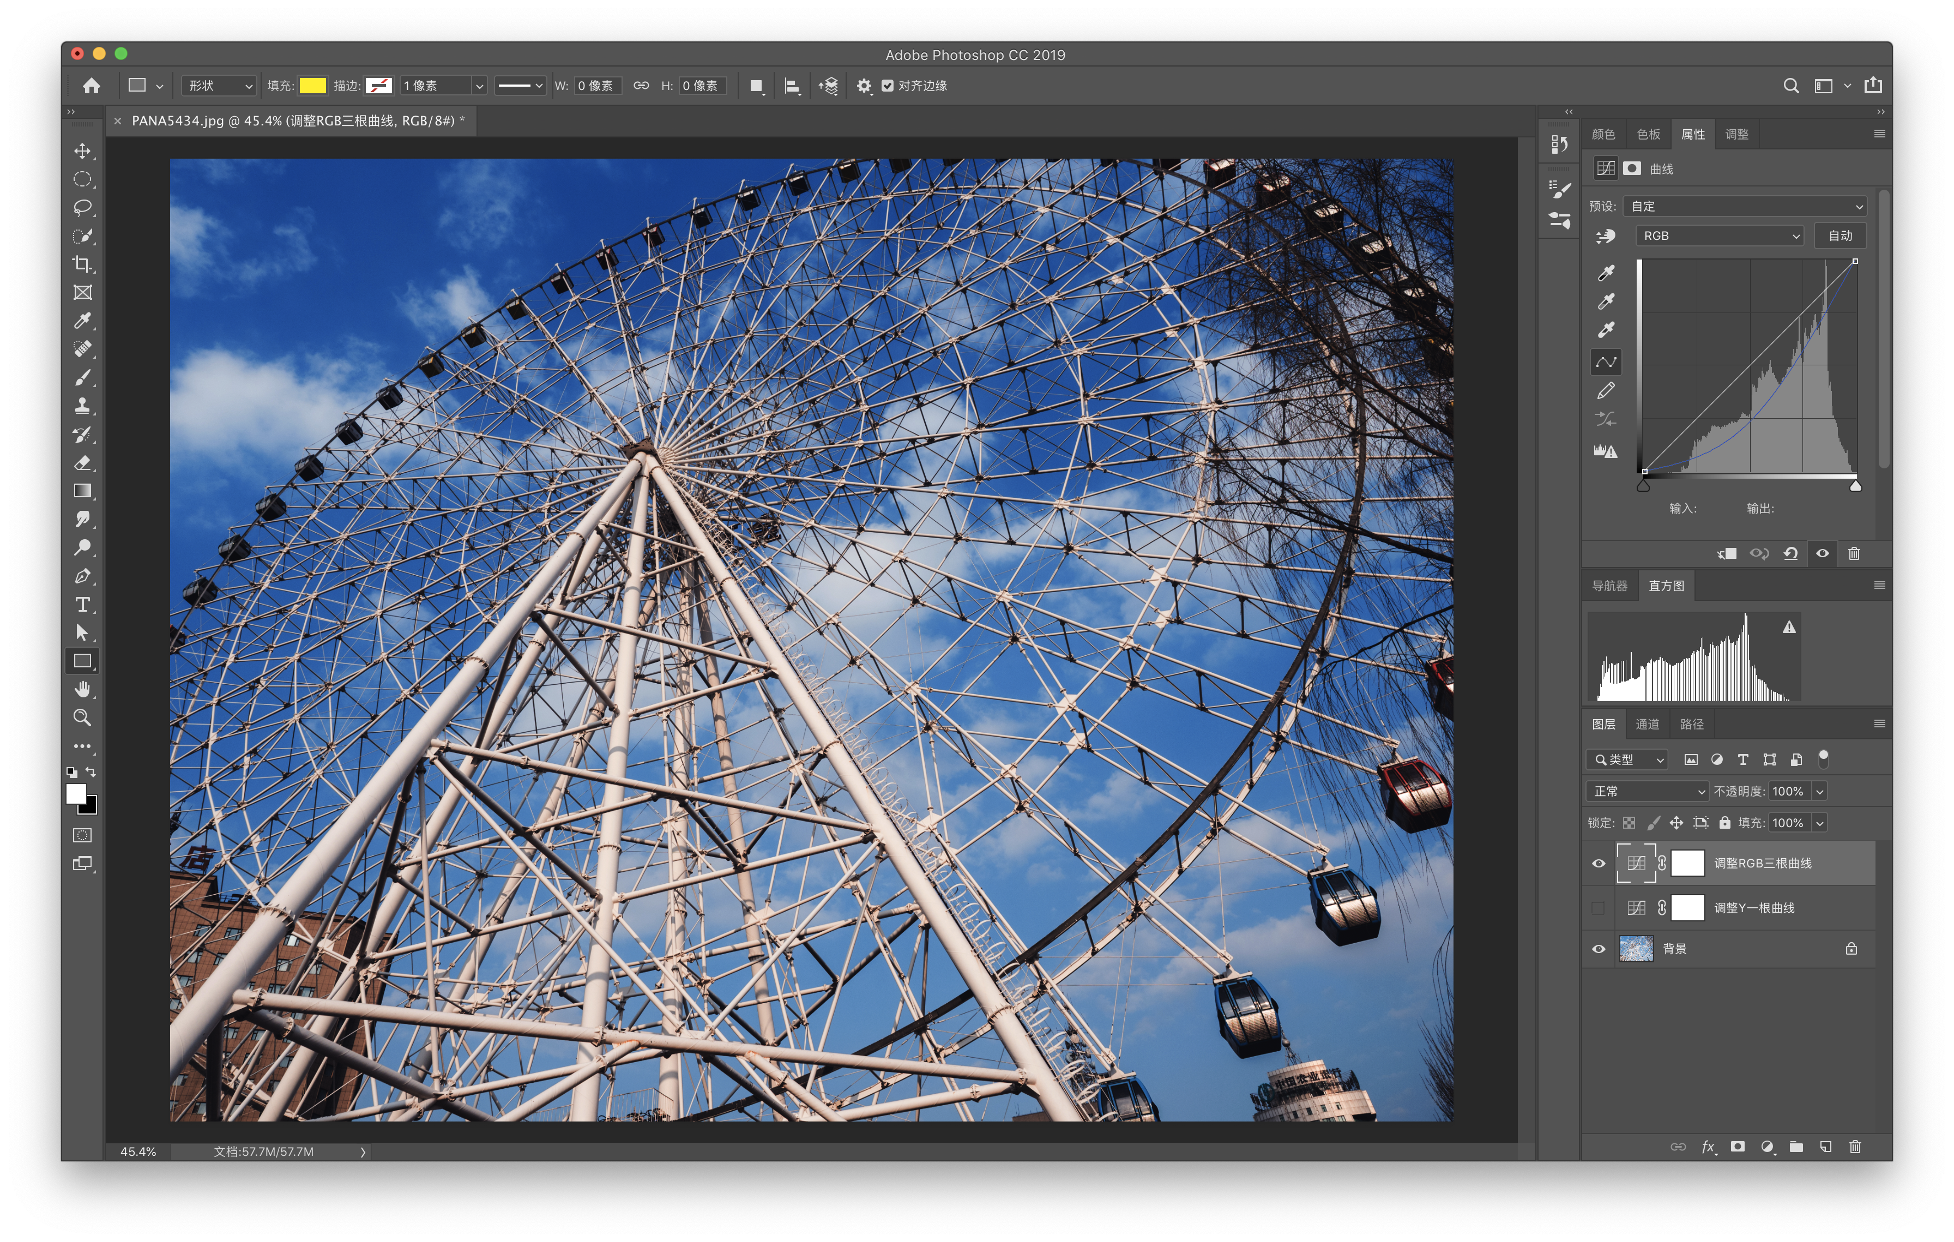Viewport: 1954px width, 1242px height.
Task: Click the 背景 layer thumbnail
Action: click(x=1636, y=948)
